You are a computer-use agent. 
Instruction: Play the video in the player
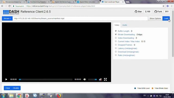6,79
